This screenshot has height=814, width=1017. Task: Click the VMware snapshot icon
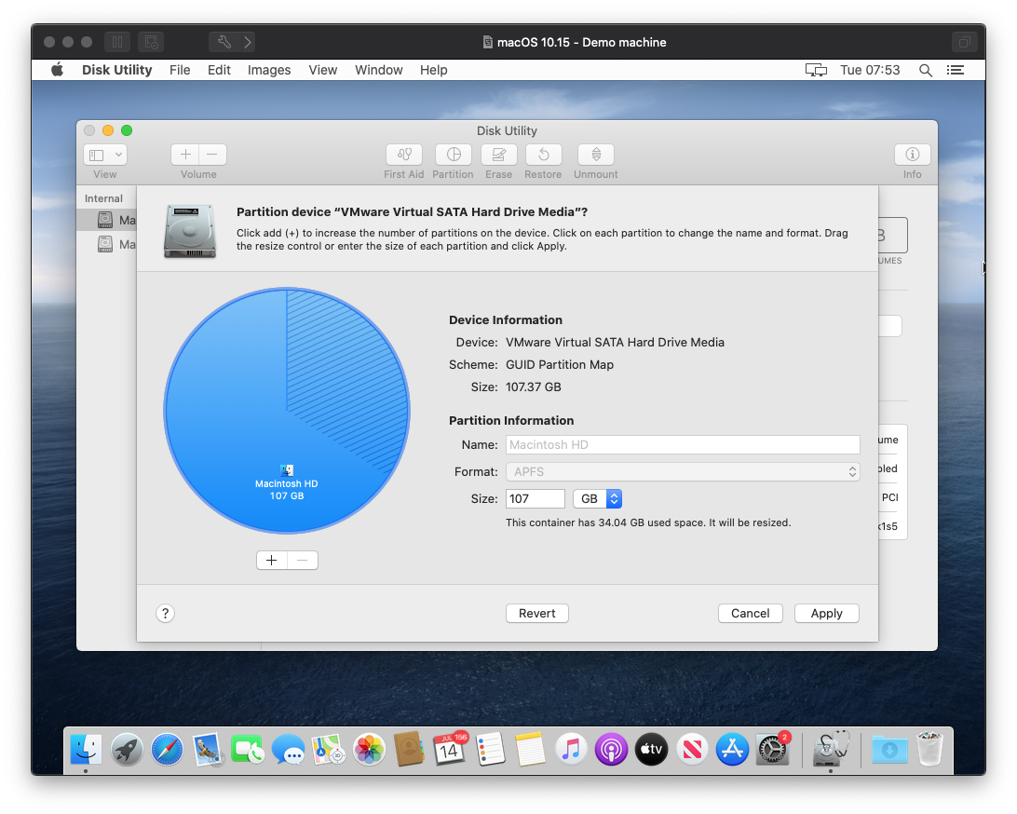(x=151, y=42)
